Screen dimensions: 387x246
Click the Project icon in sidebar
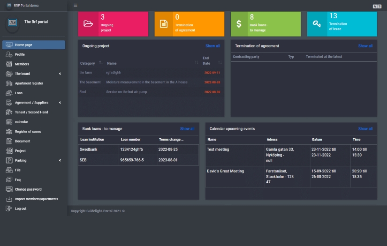pyautogui.click(x=9, y=150)
